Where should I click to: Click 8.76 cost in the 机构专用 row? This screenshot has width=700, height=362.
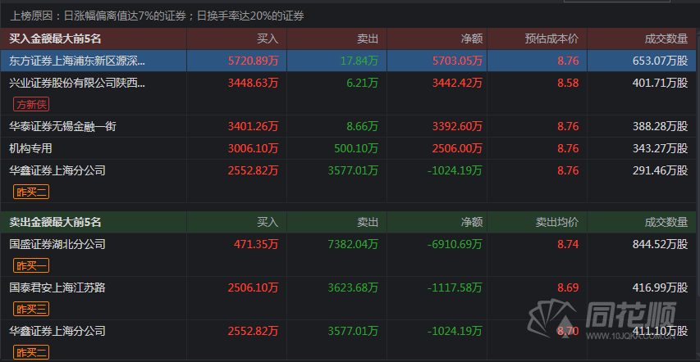tap(568, 148)
